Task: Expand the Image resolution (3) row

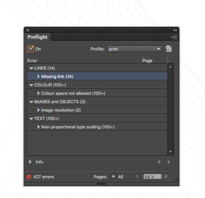Action: [x=38, y=110]
